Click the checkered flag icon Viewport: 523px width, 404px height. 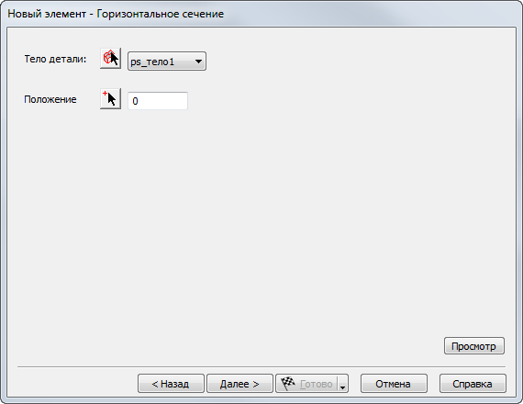pos(288,384)
